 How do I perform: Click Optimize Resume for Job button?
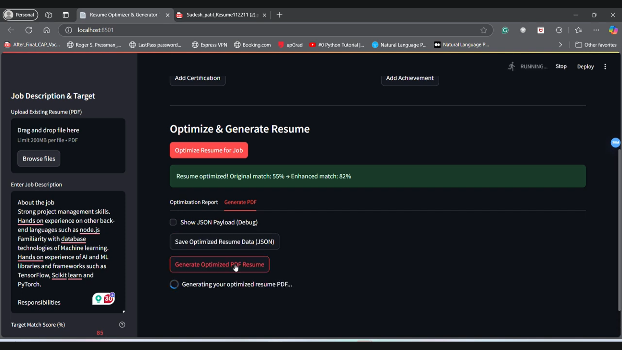click(209, 150)
